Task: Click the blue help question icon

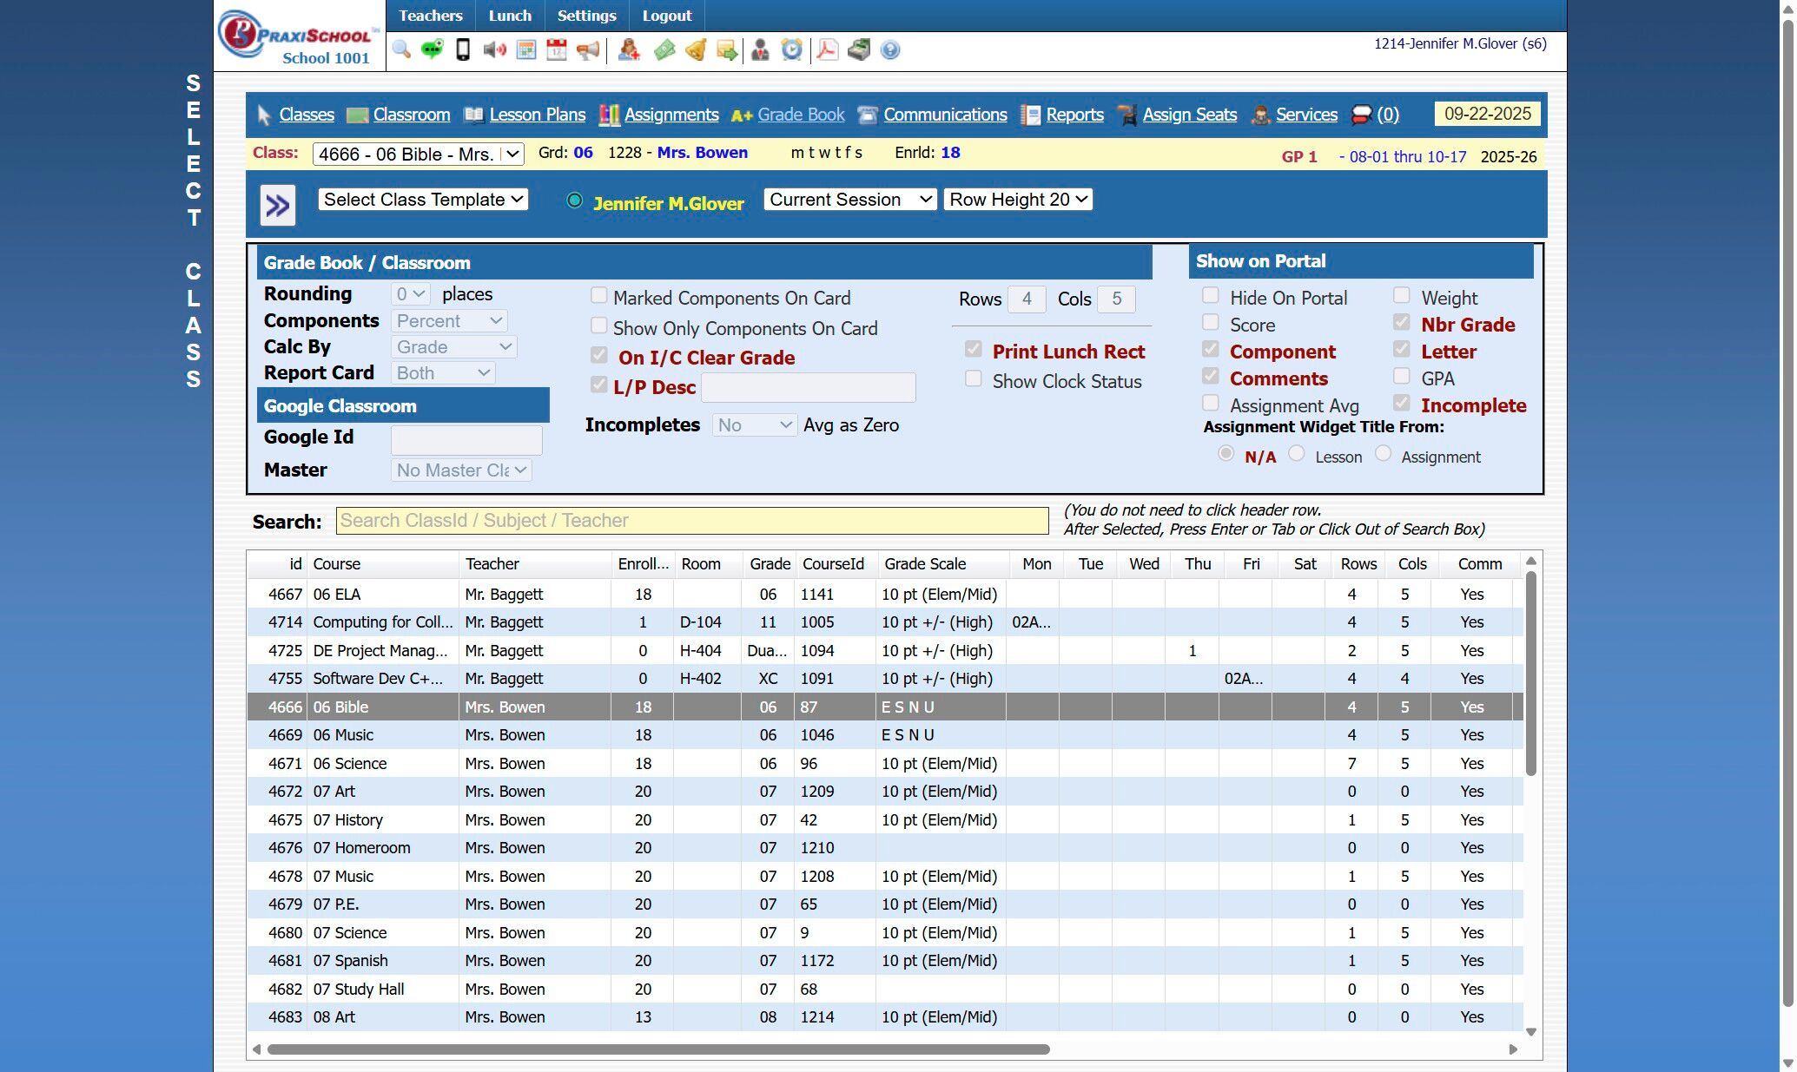Action: point(889,49)
